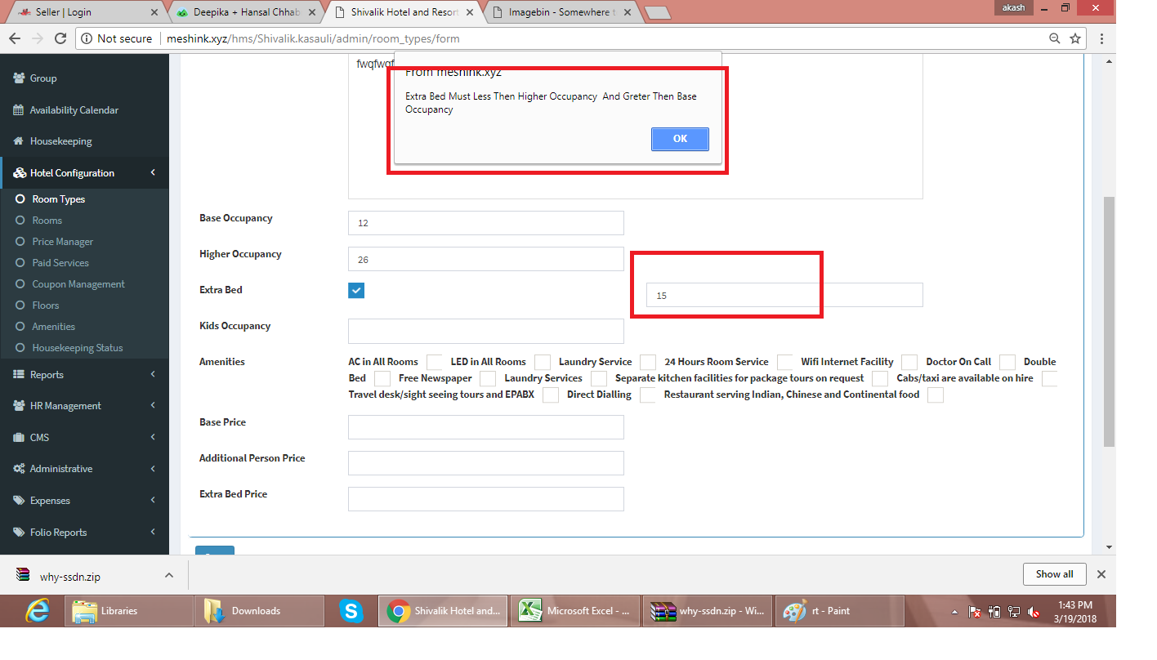Click the battery power tray icon
This screenshot has height=660, width=1157.
pos(994,611)
